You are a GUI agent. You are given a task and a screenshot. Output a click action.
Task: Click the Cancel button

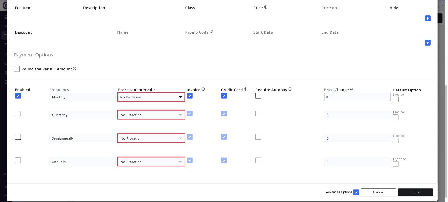tap(378, 192)
